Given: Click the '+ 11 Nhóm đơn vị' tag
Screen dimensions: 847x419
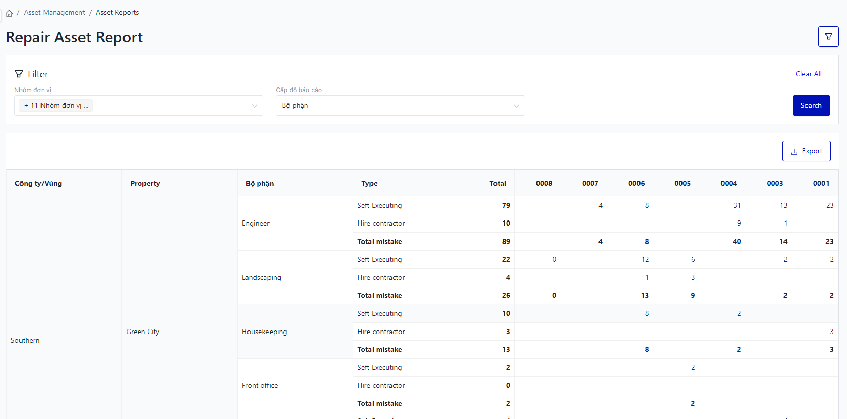Looking at the screenshot, I should pyautogui.click(x=56, y=106).
